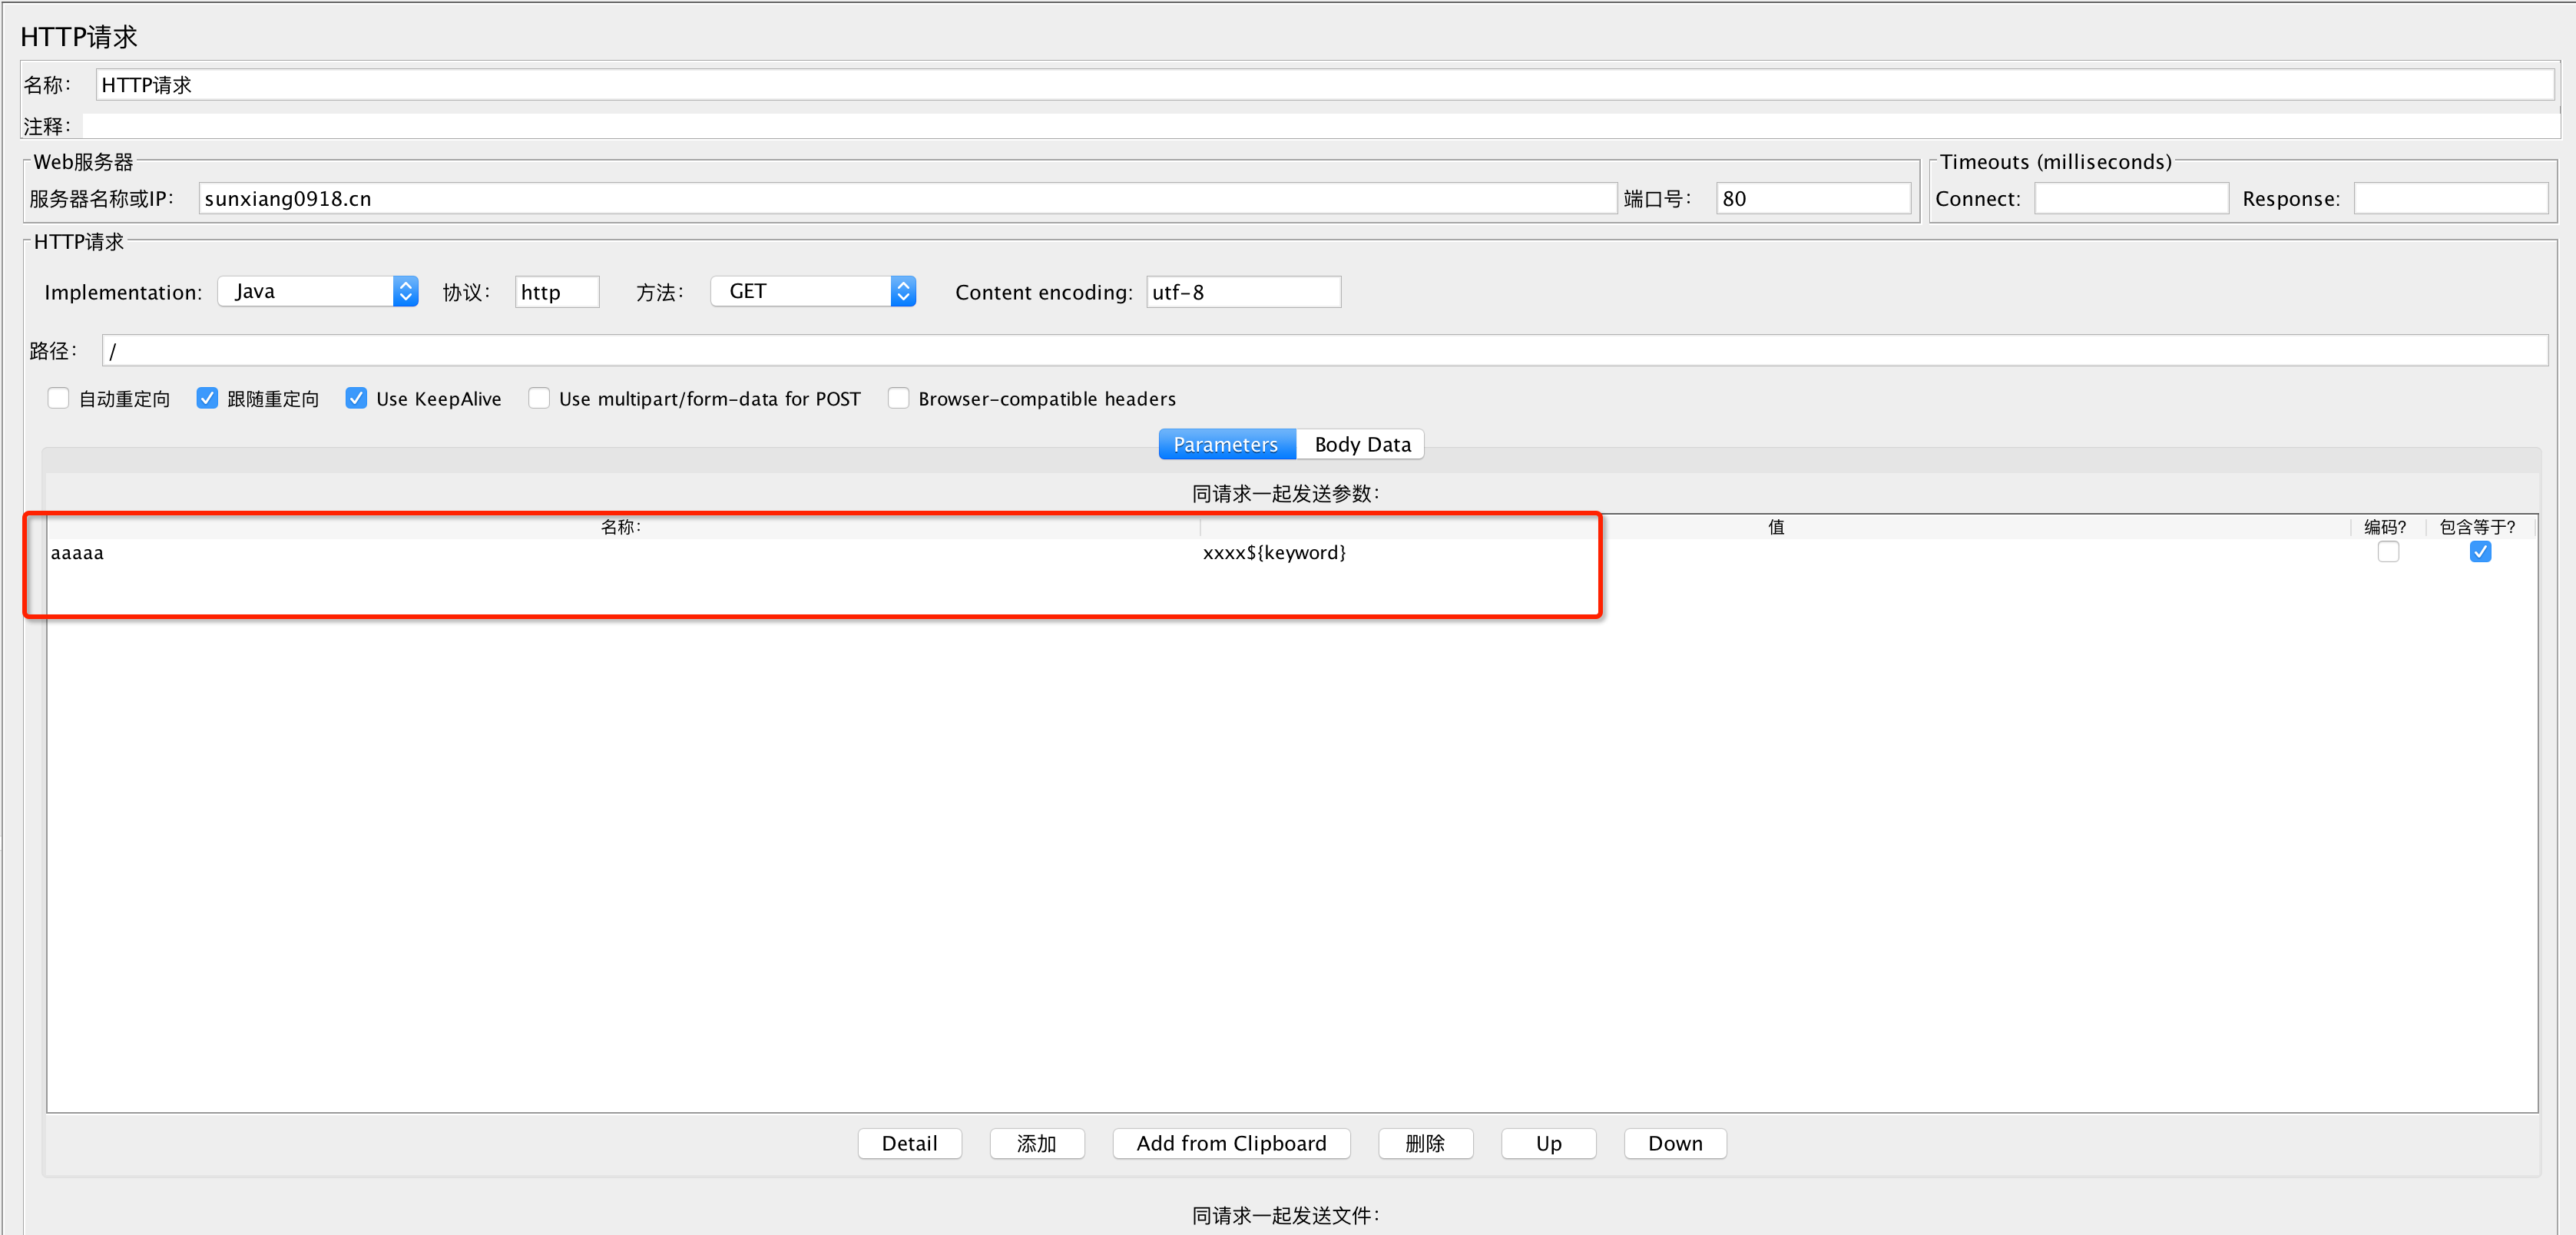Open the GET method dropdown
Viewport: 2576px width, 1235px height.
pyautogui.click(x=812, y=291)
